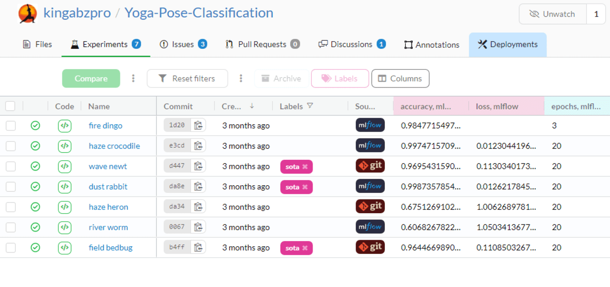Click the loss, mlflow column header

(506, 106)
